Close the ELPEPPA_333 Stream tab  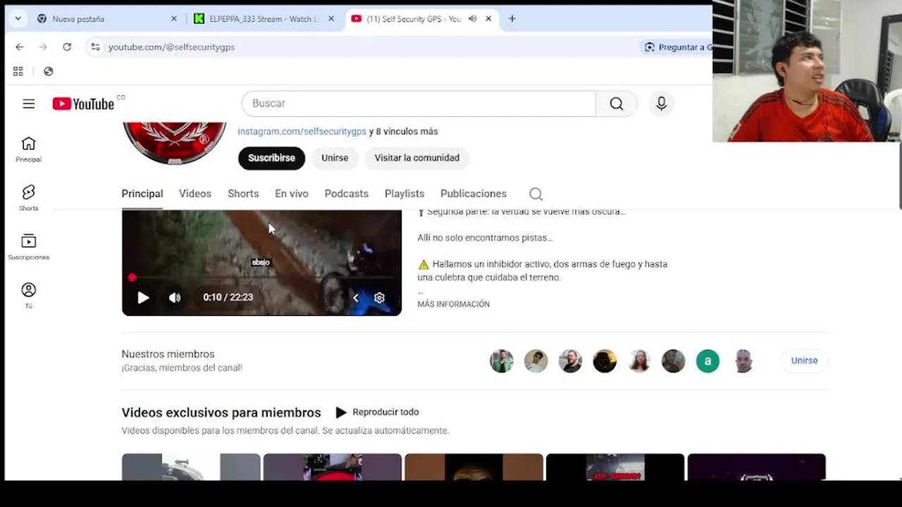coord(331,18)
